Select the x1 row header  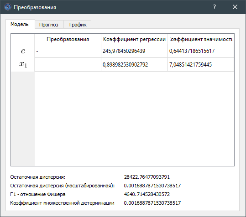(23, 65)
